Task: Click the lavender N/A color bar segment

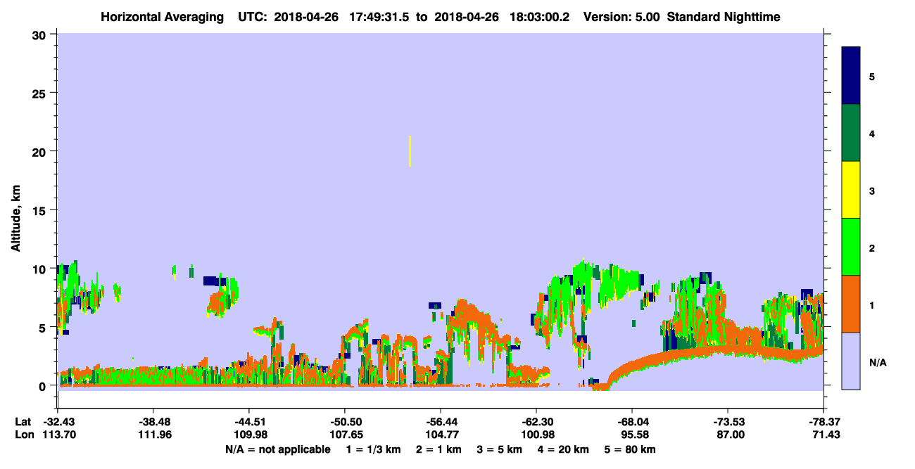Action: coord(851,361)
